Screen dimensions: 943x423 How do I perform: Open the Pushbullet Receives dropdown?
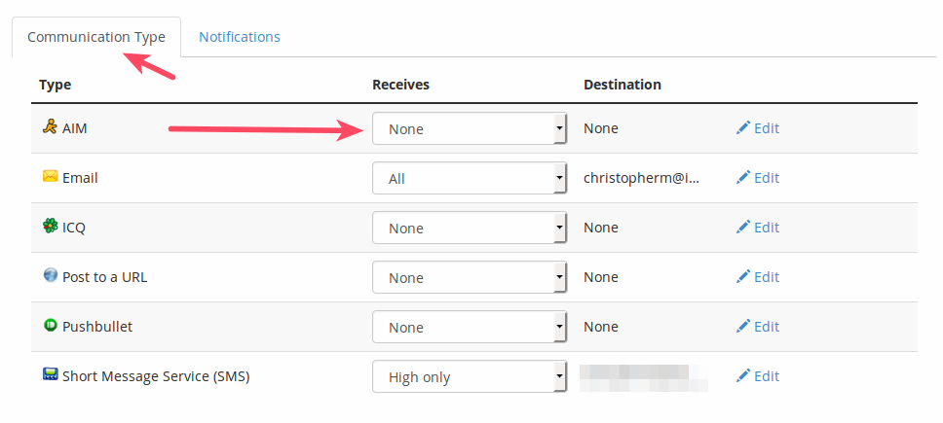click(x=469, y=327)
